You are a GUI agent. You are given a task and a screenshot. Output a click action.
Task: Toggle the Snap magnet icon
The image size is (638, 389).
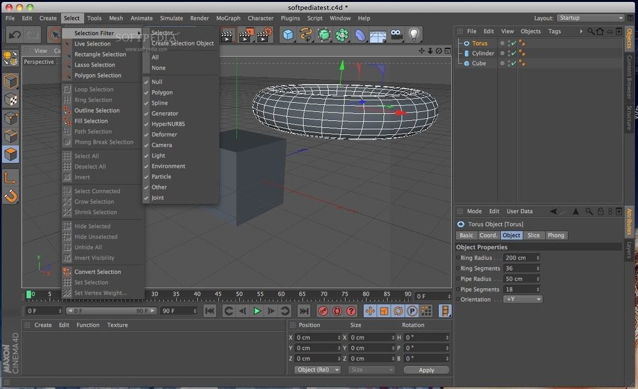tap(11, 196)
